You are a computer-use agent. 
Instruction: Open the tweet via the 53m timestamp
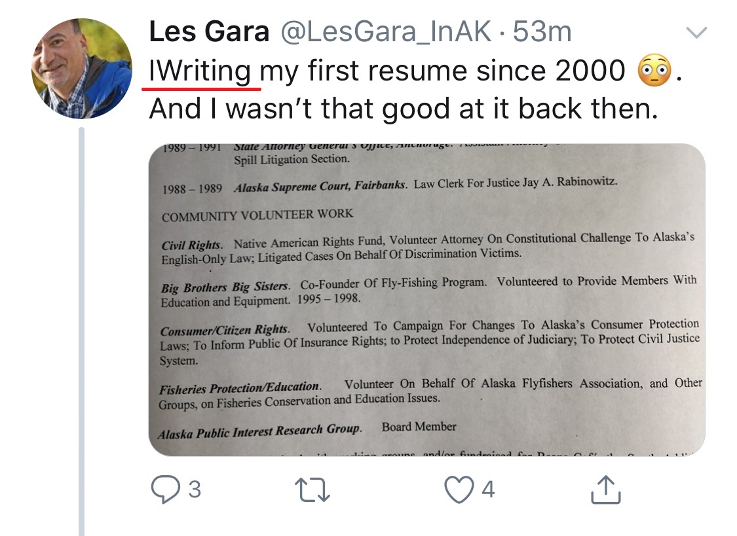point(542,32)
